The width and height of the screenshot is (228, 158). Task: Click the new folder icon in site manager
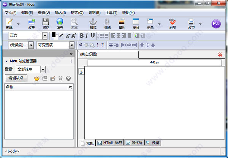click(44, 79)
